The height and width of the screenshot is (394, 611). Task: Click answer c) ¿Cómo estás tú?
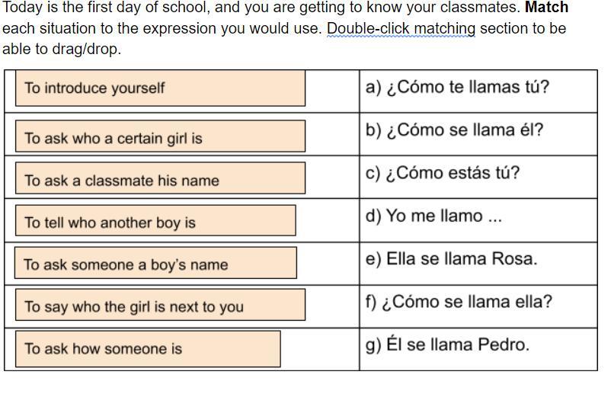443,173
